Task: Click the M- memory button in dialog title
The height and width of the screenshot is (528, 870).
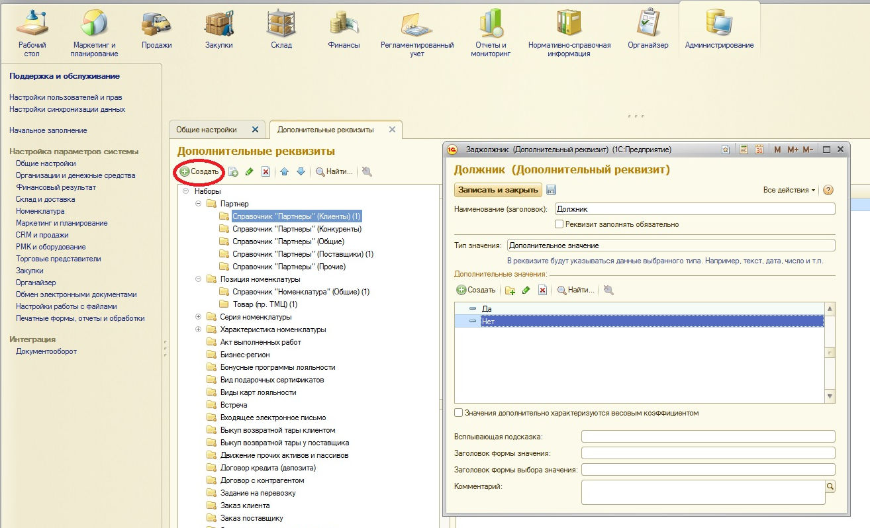Action: tap(808, 150)
